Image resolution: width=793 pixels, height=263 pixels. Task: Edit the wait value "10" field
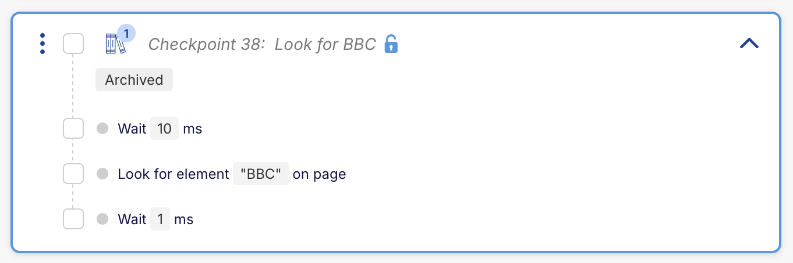164,128
